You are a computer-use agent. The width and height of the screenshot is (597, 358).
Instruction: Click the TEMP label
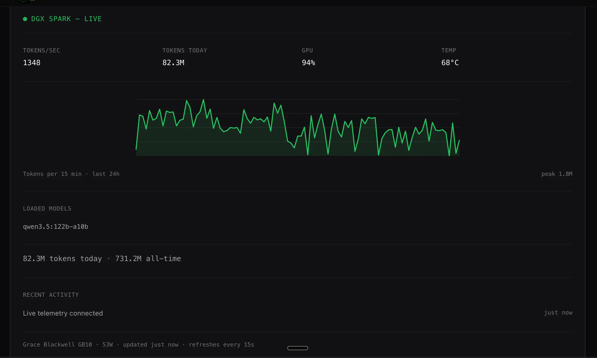click(x=449, y=51)
